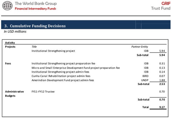Select The World Bank Group heading
Image resolution: width=172 pixels, height=118 pixels.
(x=36, y=3)
